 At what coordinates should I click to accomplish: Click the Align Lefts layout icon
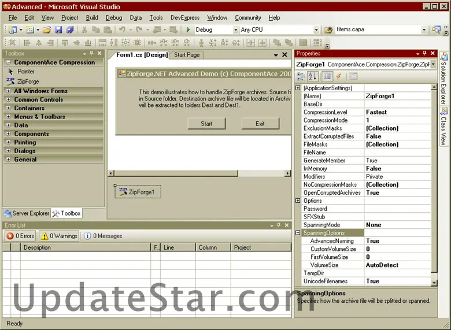coord(27,43)
